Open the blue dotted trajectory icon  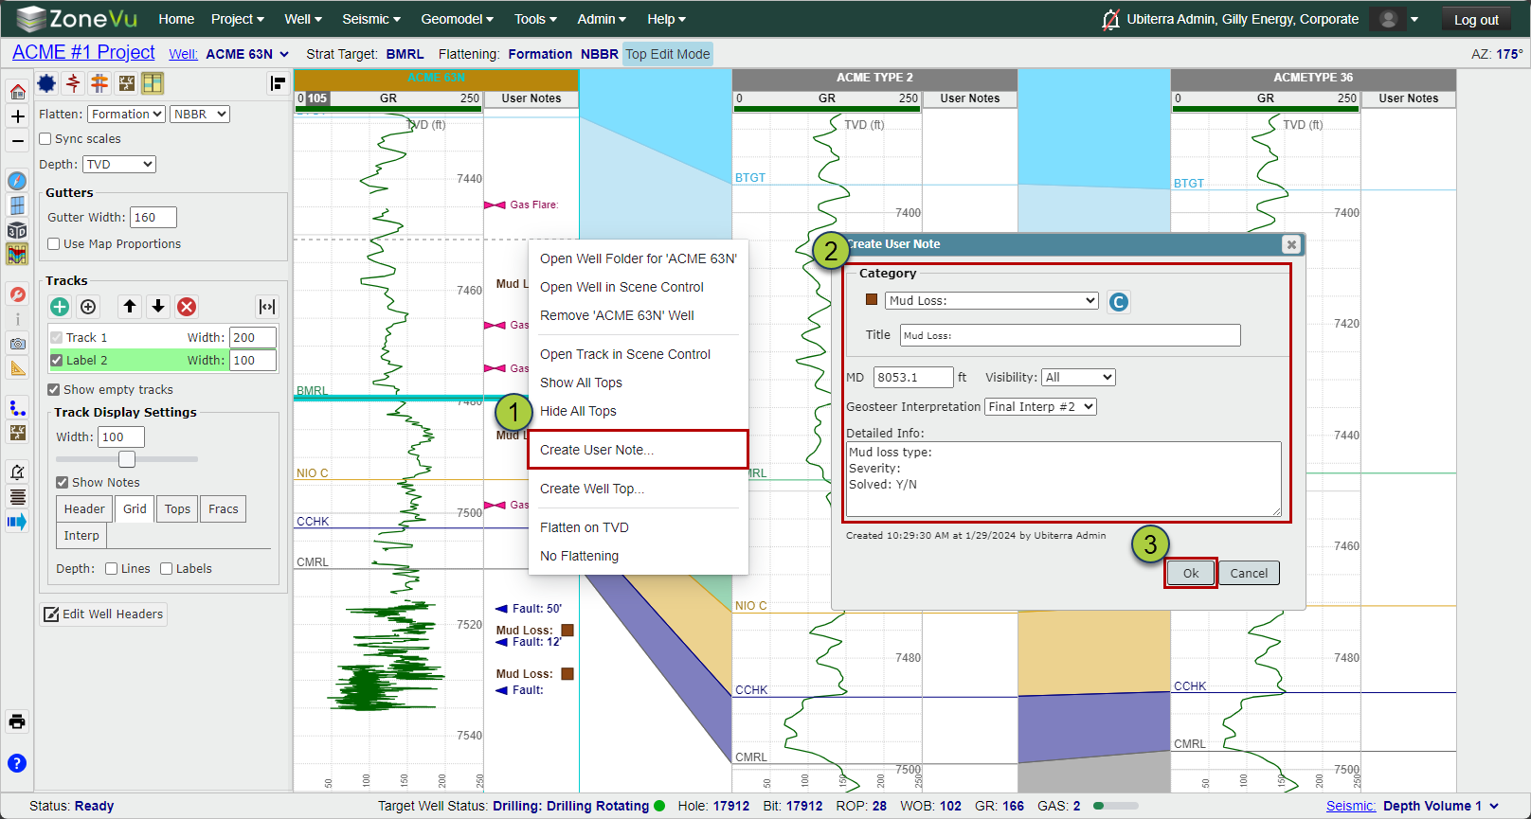[17, 408]
